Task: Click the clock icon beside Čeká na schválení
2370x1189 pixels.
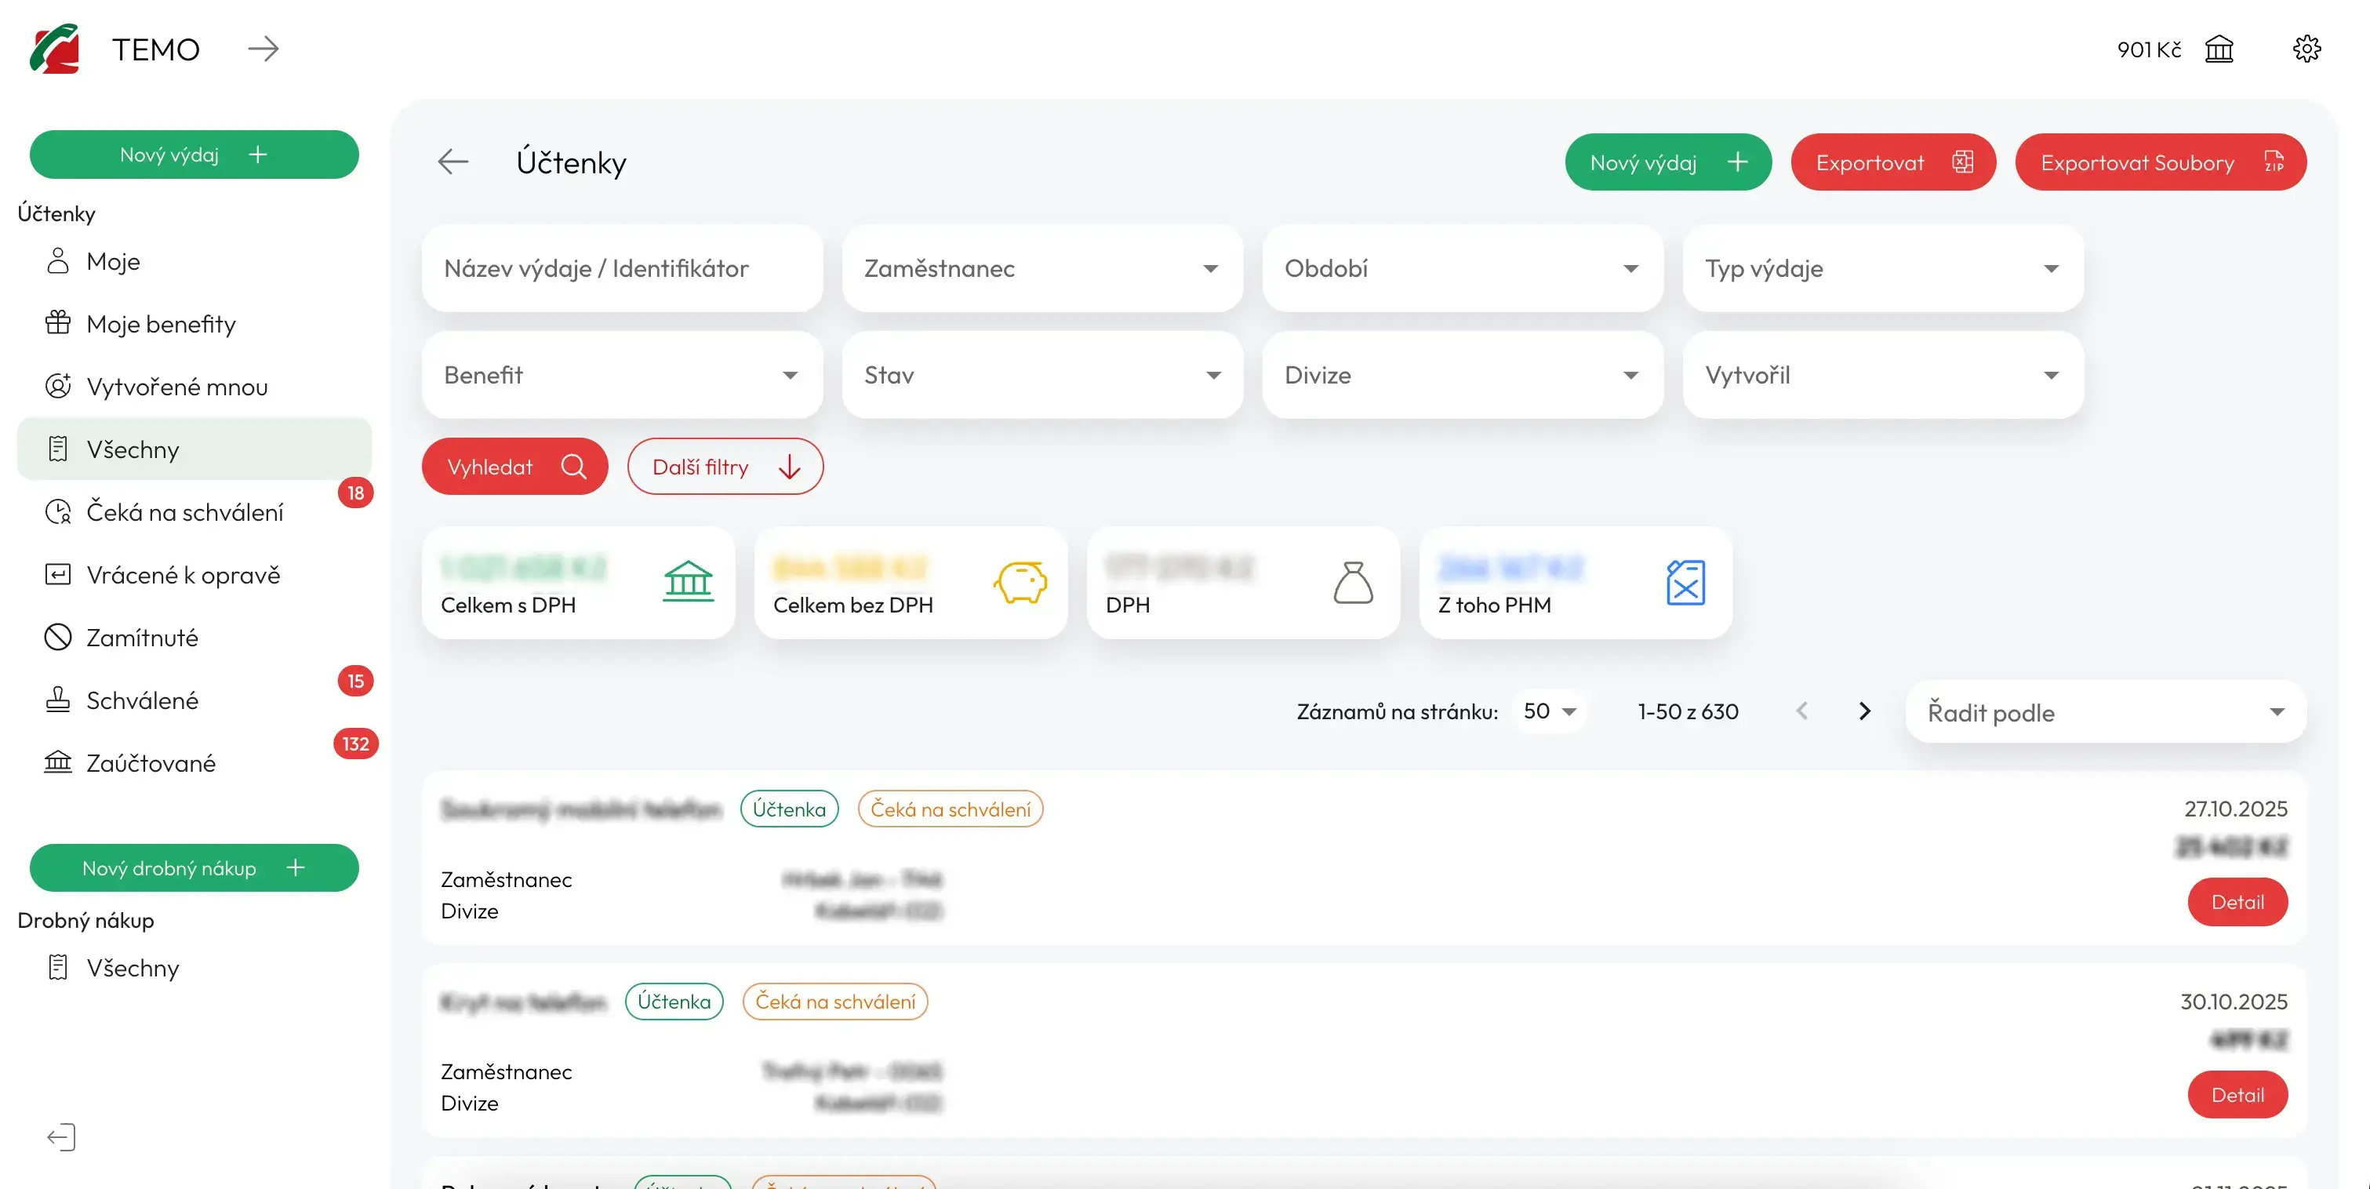Action: click(58, 511)
